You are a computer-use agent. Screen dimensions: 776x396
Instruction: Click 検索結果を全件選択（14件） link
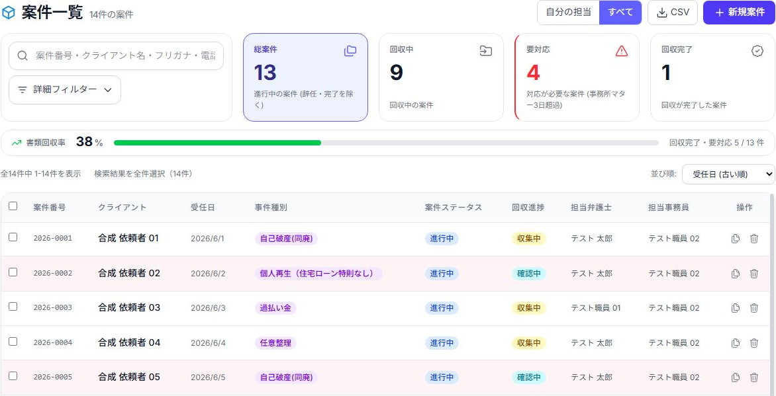point(144,174)
